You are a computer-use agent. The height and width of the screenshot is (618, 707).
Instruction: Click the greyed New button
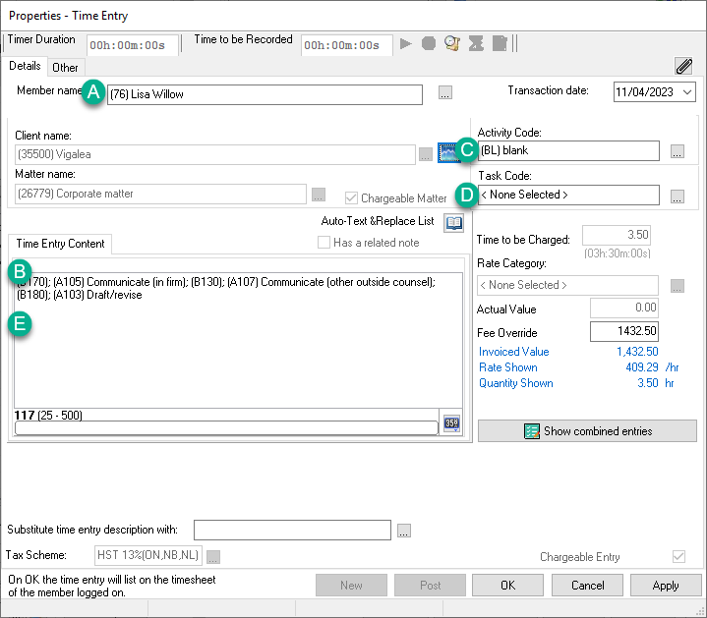351,586
